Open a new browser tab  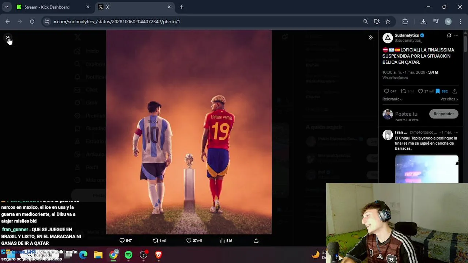pos(181,7)
